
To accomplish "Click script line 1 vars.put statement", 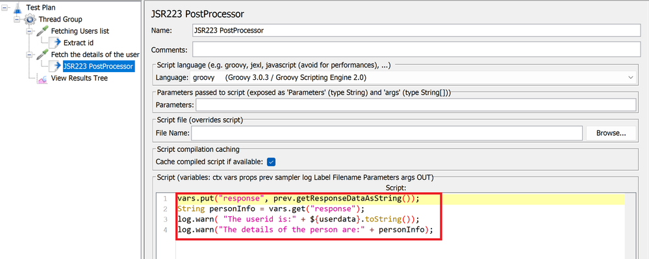I will click(298, 199).
